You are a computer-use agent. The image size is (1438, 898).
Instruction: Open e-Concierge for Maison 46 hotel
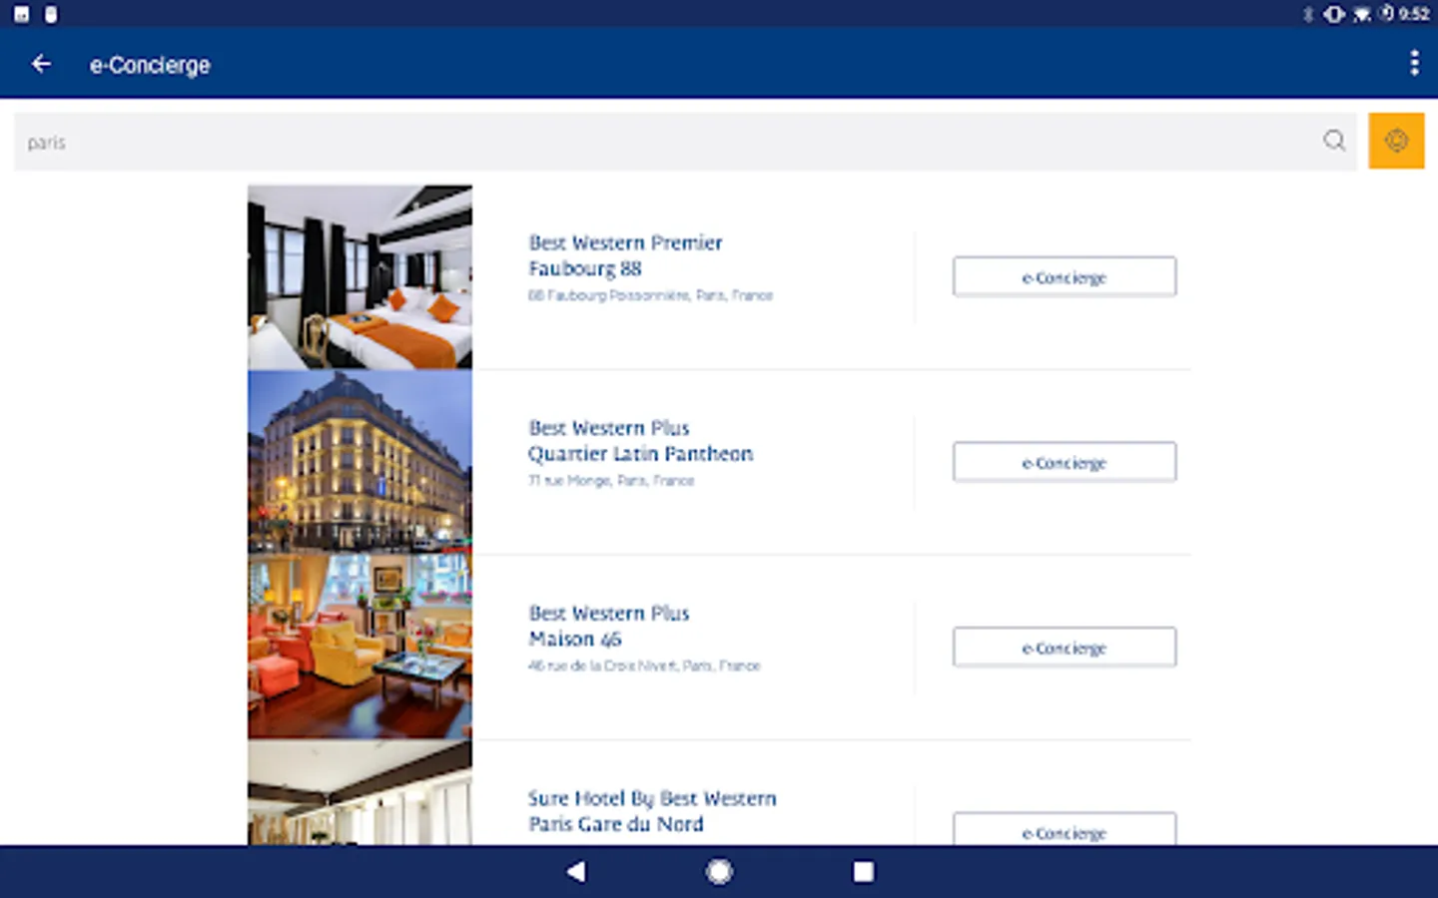tap(1065, 648)
